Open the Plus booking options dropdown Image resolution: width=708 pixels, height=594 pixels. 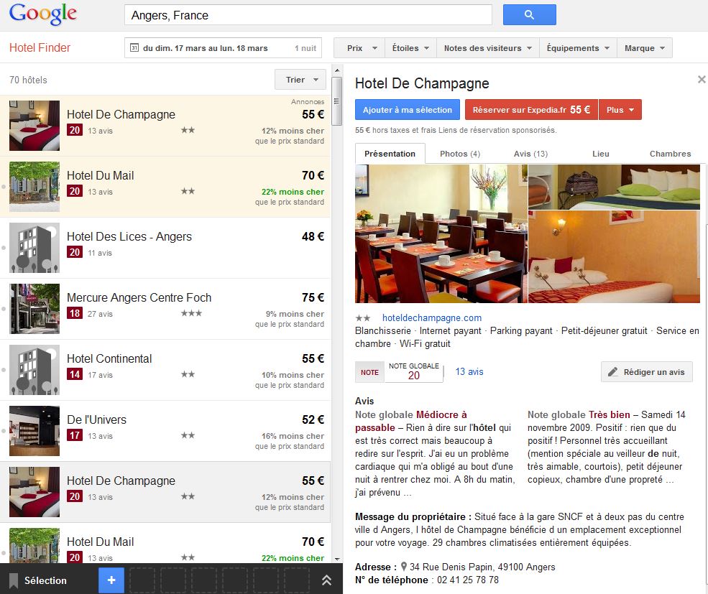point(620,110)
